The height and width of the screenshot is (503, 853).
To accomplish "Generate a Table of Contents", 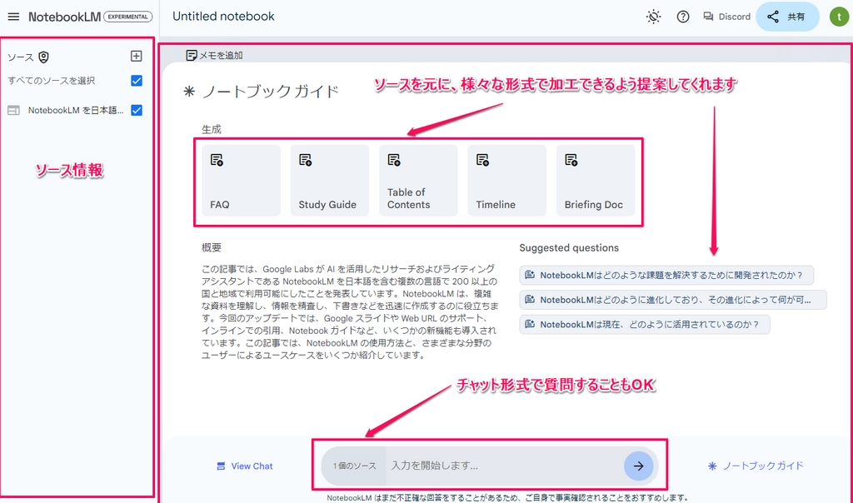I will (418, 180).
